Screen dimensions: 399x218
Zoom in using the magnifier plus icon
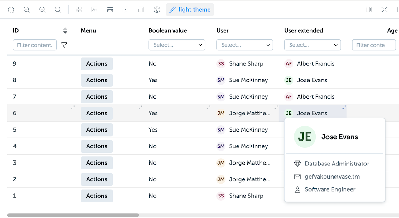pos(27,10)
